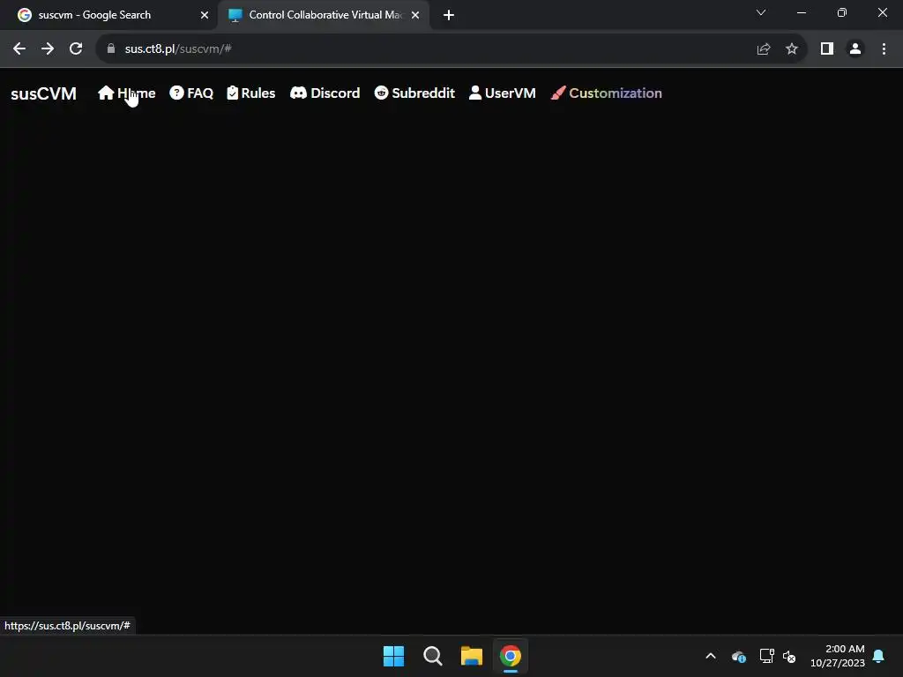The image size is (903, 677).
Task: Open the Chrome profile menu
Action: coord(855,49)
